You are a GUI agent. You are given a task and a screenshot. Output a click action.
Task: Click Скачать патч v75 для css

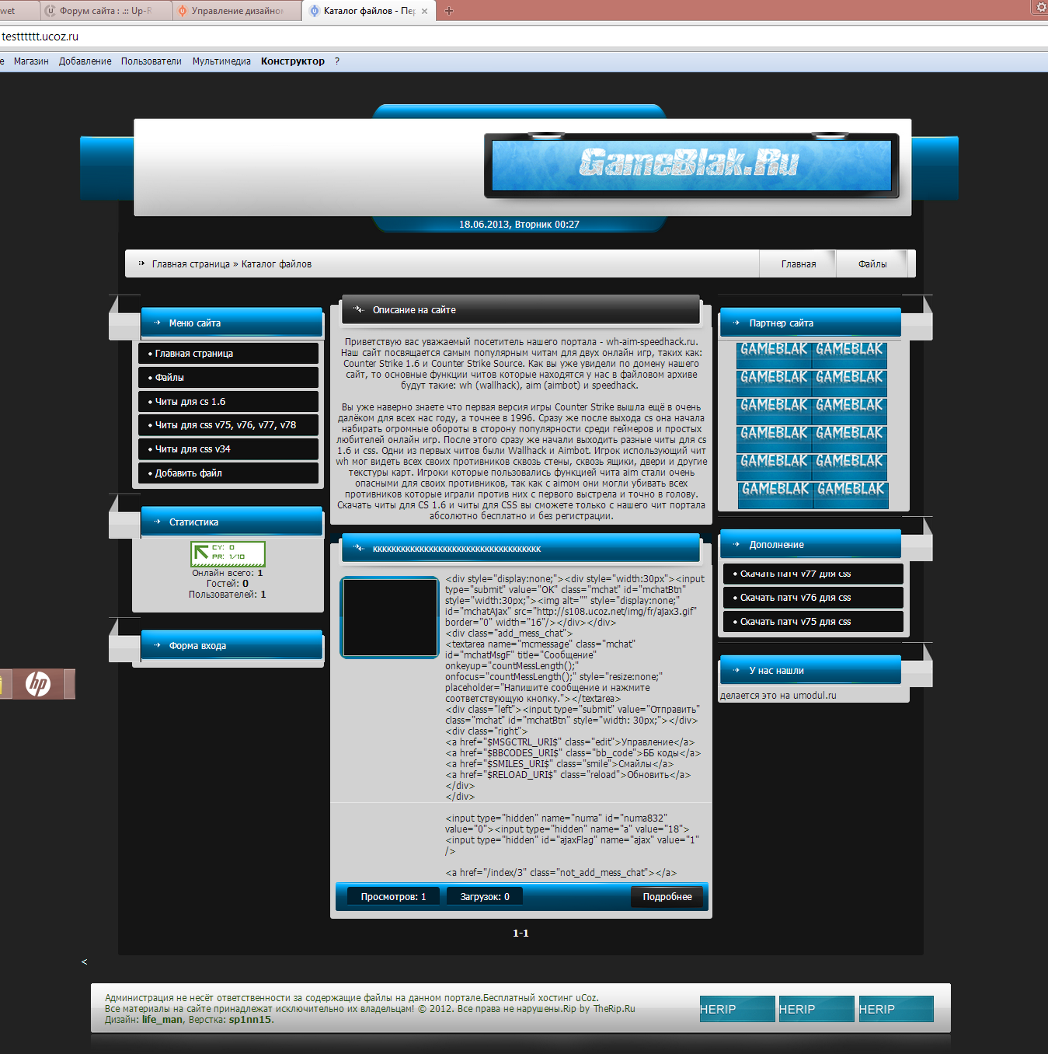(813, 622)
